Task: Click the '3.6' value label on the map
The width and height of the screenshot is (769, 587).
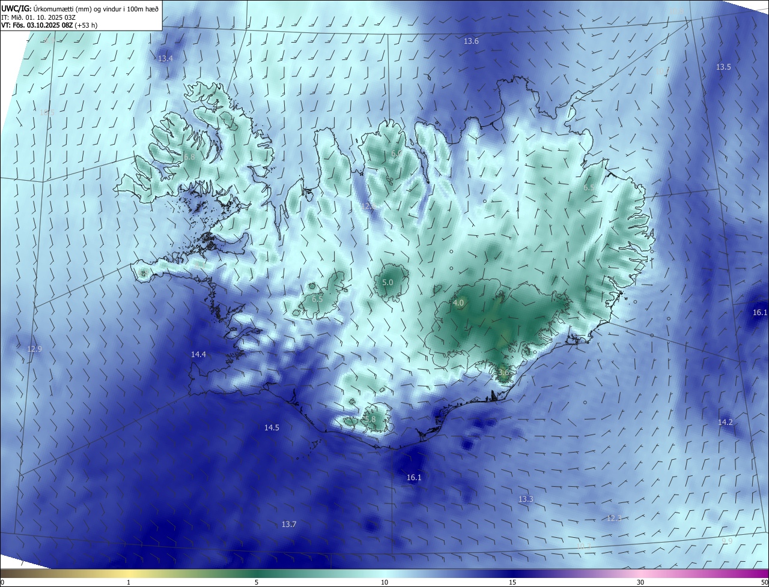Action: tap(503, 373)
